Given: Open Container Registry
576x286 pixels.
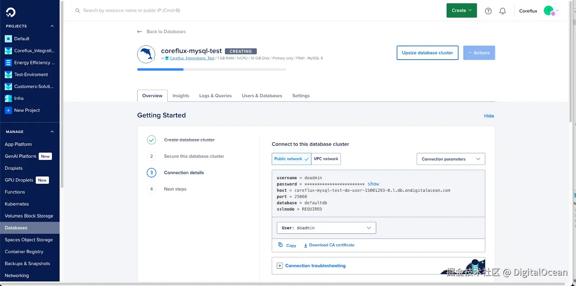Looking at the screenshot, I should tap(24, 251).
